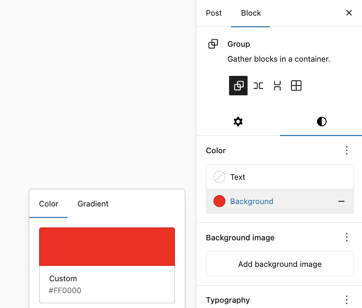Open Typography options menu

tap(346, 300)
